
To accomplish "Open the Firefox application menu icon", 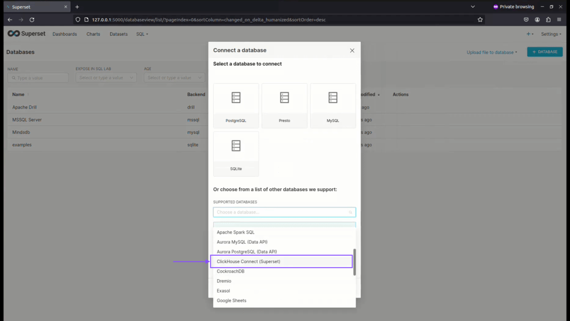I will point(559,20).
